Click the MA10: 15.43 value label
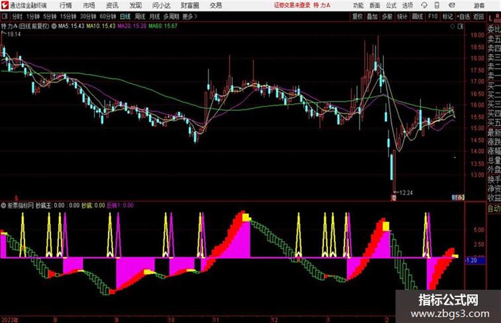501x323 pixels. coord(101,26)
